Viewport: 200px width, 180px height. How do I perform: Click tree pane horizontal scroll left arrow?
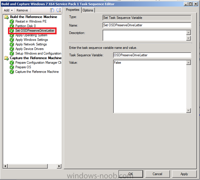(5, 166)
